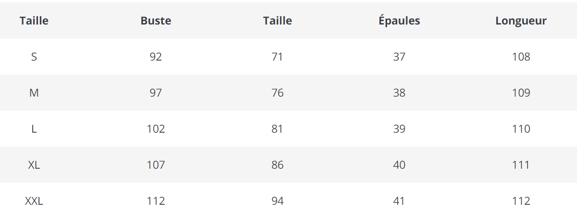This screenshot has width=577, height=224.
Task: Select the XXL size label
Action: 34,201
